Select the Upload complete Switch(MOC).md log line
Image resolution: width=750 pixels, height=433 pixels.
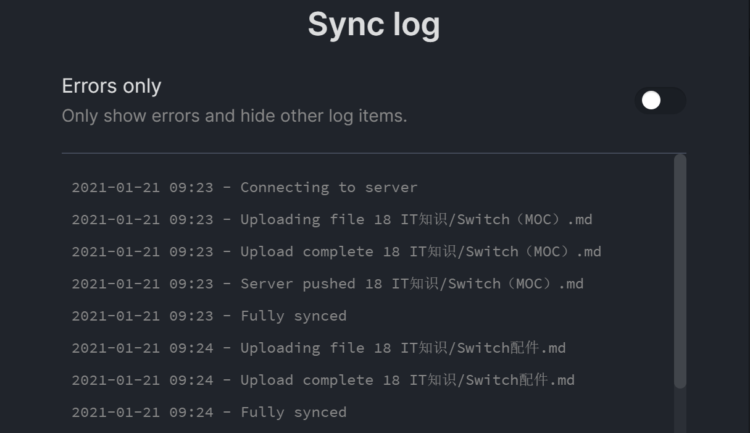(336, 251)
